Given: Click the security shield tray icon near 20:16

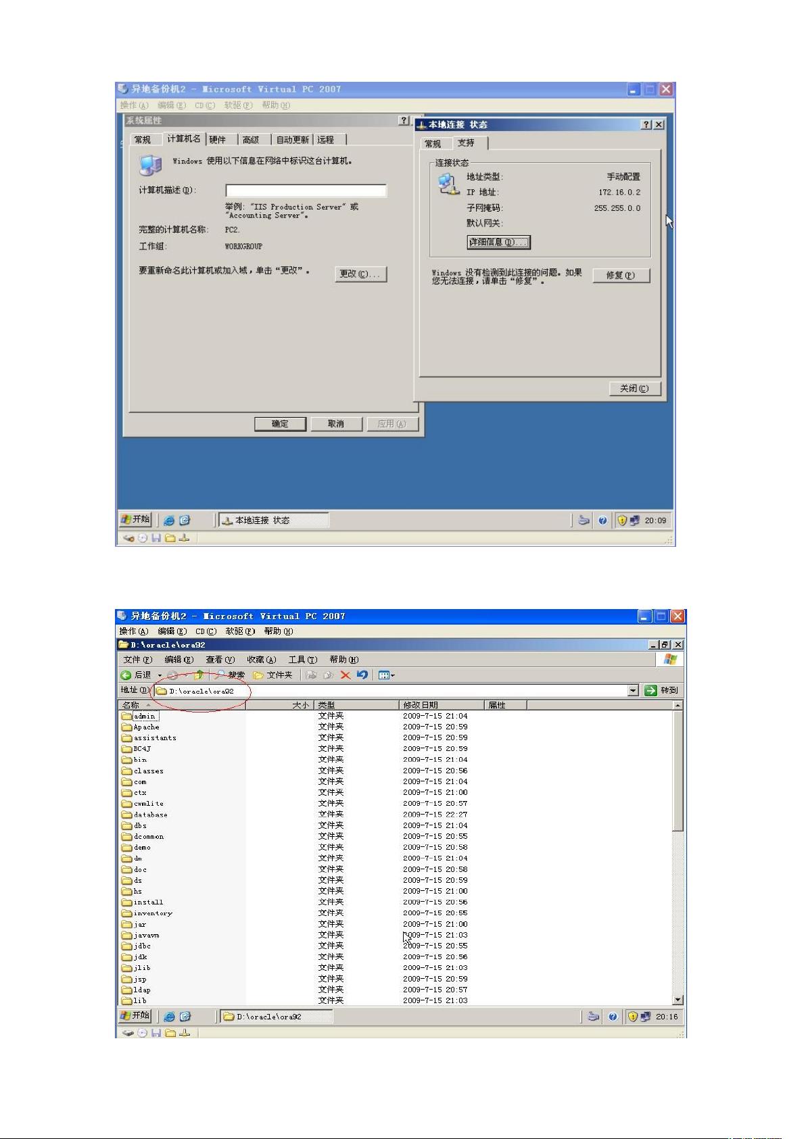Looking at the screenshot, I should (x=633, y=1017).
